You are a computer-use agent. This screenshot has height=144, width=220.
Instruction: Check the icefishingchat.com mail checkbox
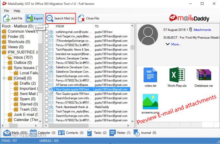pyautogui.click(x=47, y=31)
